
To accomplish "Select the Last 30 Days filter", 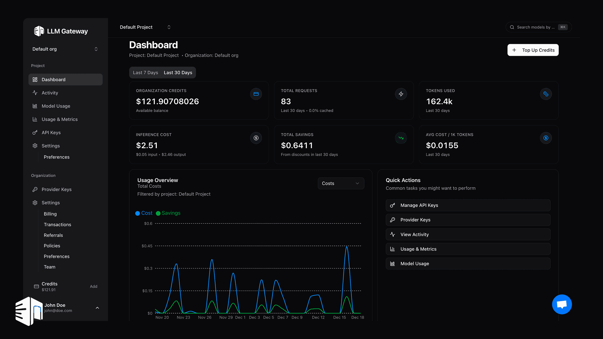I will (x=178, y=73).
